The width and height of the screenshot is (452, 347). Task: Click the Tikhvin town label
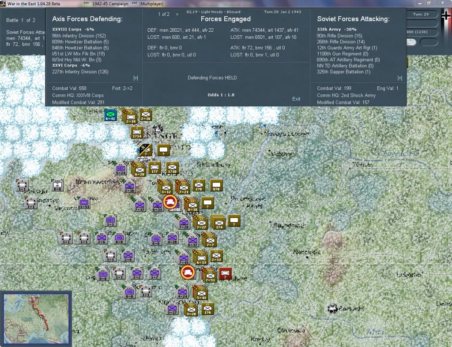pyautogui.click(x=362, y=165)
